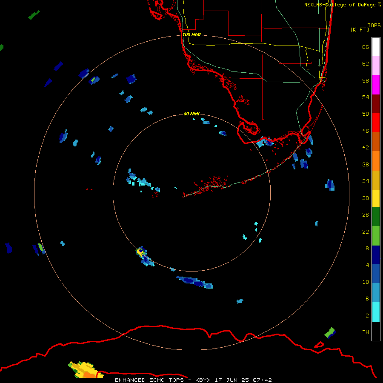The width and height of the screenshot is (383, 383).
Task: Click the white swatch in the tops legend
Action: 376,47
